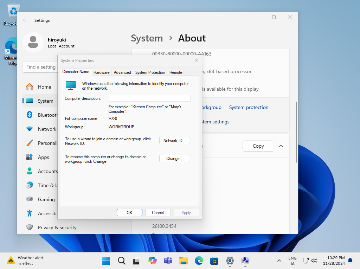Click the hiroyuki profile avatar
Viewport: 360px width, 269px height.
pyautogui.click(x=33, y=42)
